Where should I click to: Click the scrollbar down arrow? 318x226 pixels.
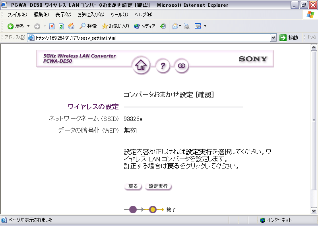coord(314,211)
